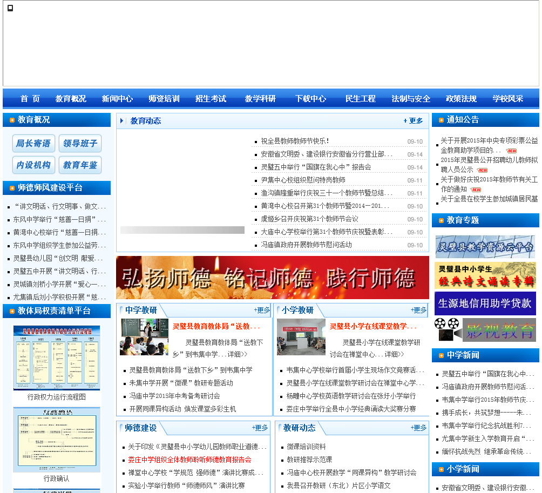Open the 经典诗文诵读专辑 banner

tap(485, 275)
